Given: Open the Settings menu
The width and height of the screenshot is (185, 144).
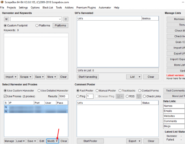Looking at the screenshot, I should [23, 8].
